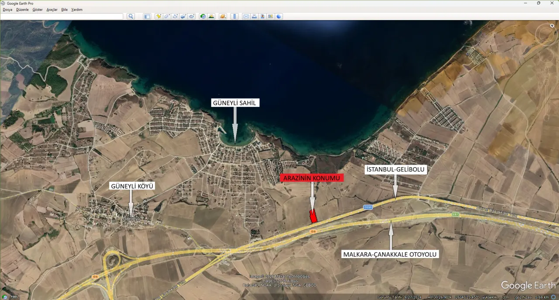Screen dimensions: 559x300
Task: Add a placemark with the pin icon
Action: 159,16
